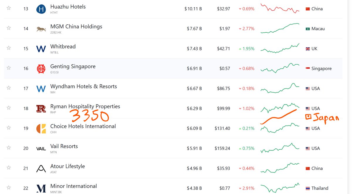View Huazhu Hotels red price chart
The width and height of the screenshot is (352, 194).
(280, 9)
